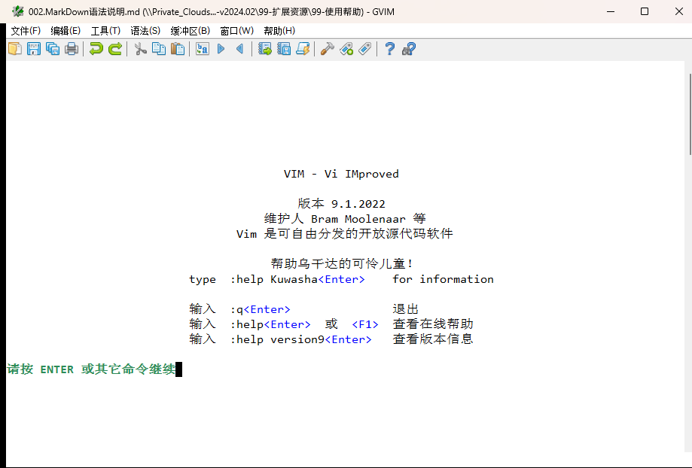Image resolution: width=692 pixels, height=468 pixels.
Task: Paste from clipboard using the Paste icon
Action: click(178, 48)
